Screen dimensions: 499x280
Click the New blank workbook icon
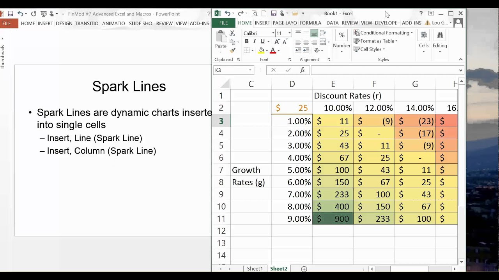264,14
